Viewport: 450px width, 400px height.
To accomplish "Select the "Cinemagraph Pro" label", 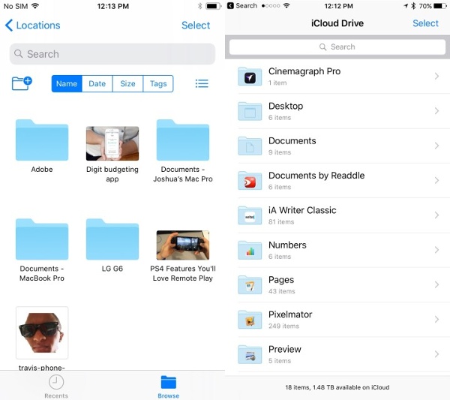I will click(304, 71).
